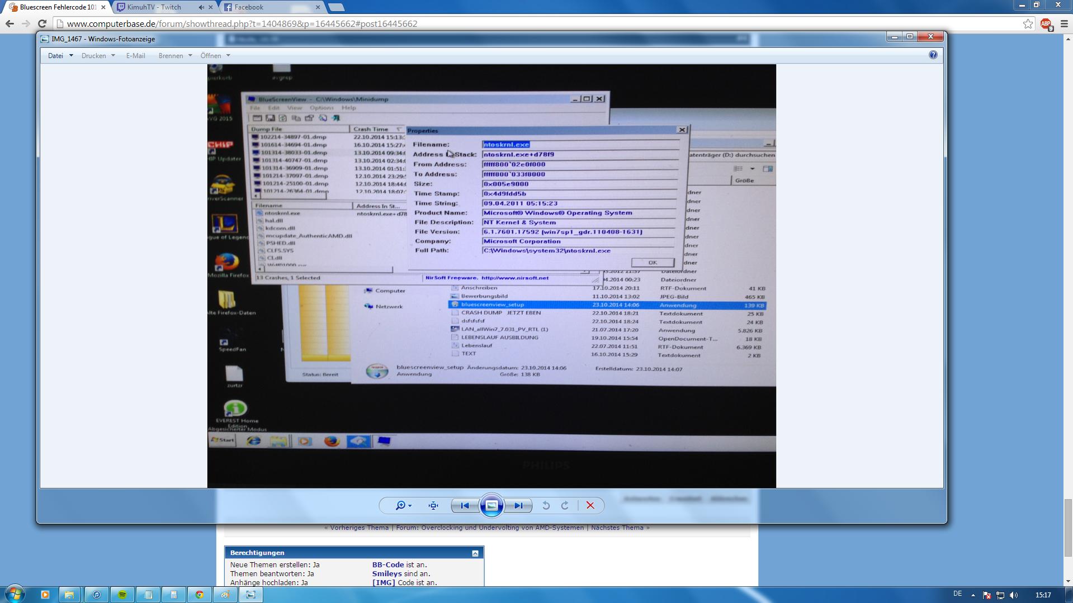Viewport: 1073px width, 603px height.
Task: Open the Overclocking und Undervolting forum link
Action: [490, 528]
